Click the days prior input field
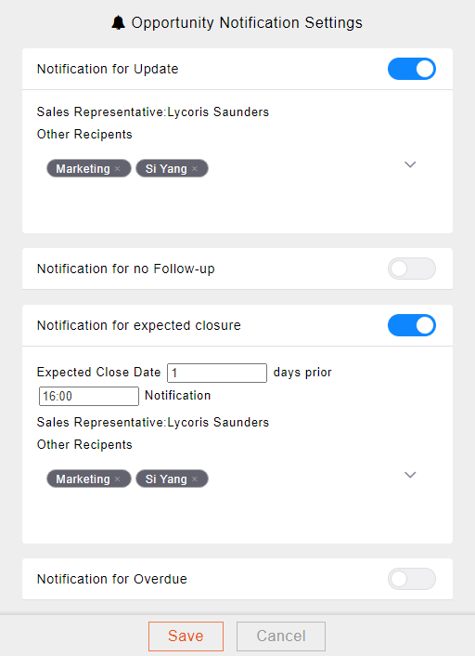 [217, 373]
